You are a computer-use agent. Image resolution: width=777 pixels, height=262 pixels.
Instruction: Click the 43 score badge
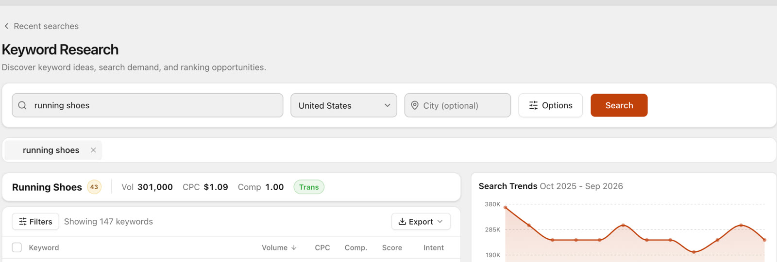coord(94,187)
